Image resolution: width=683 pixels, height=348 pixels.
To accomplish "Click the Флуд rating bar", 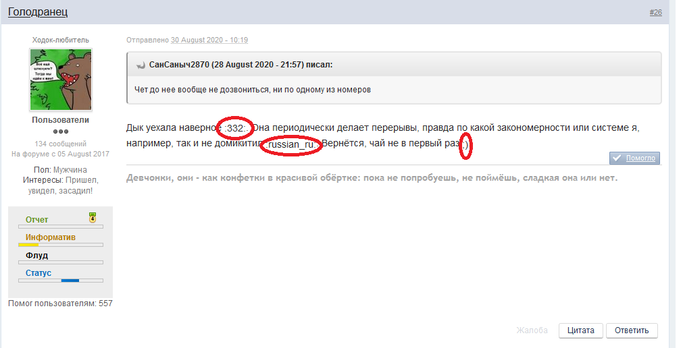I will (61, 262).
